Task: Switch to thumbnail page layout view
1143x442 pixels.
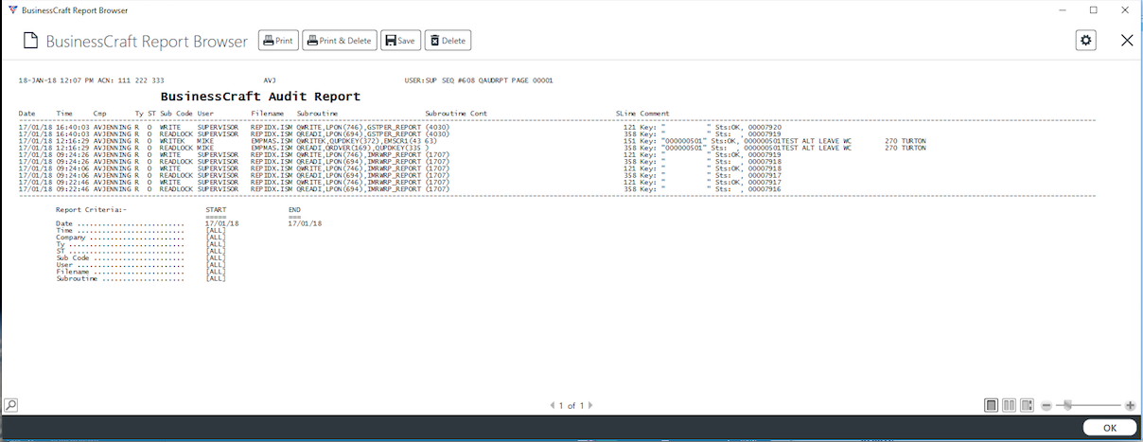Action: click(x=1028, y=405)
